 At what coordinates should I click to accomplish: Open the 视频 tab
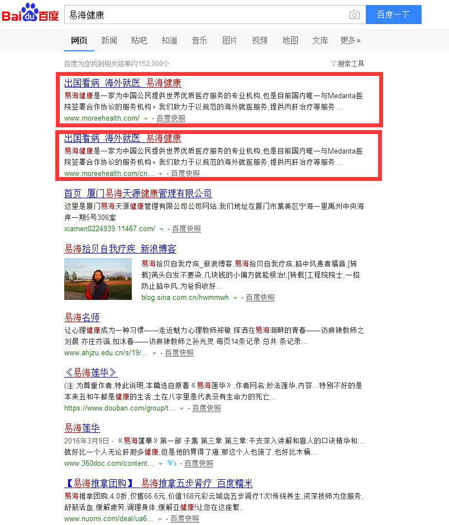pyautogui.click(x=260, y=41)
